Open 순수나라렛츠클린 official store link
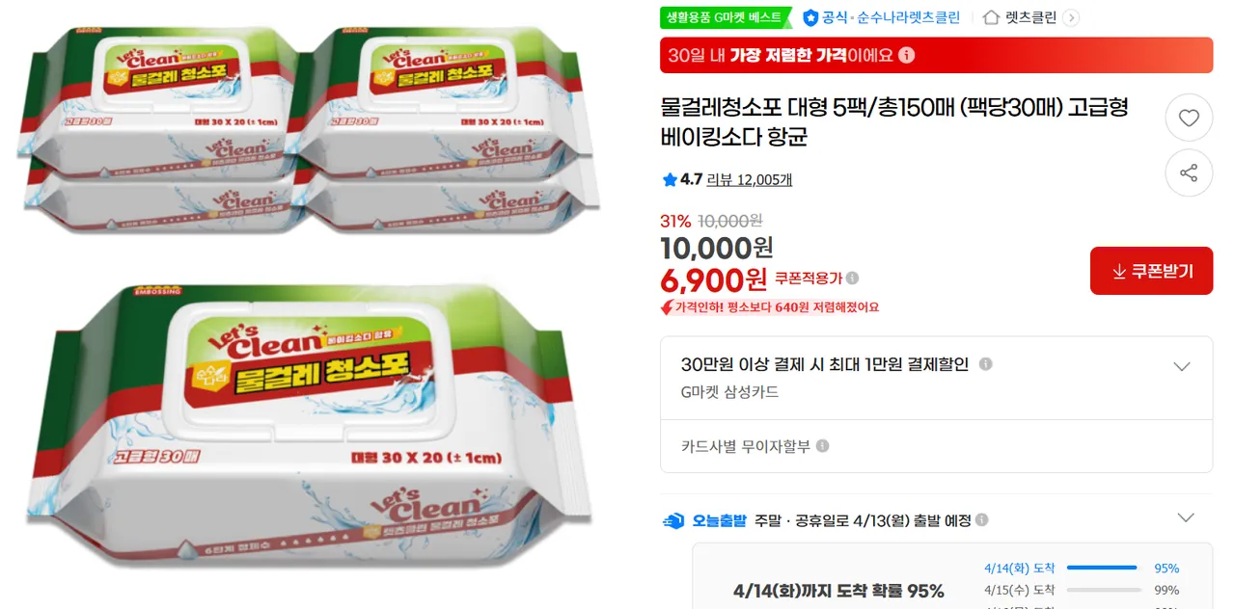1235x609 pixels. (908, 17)
